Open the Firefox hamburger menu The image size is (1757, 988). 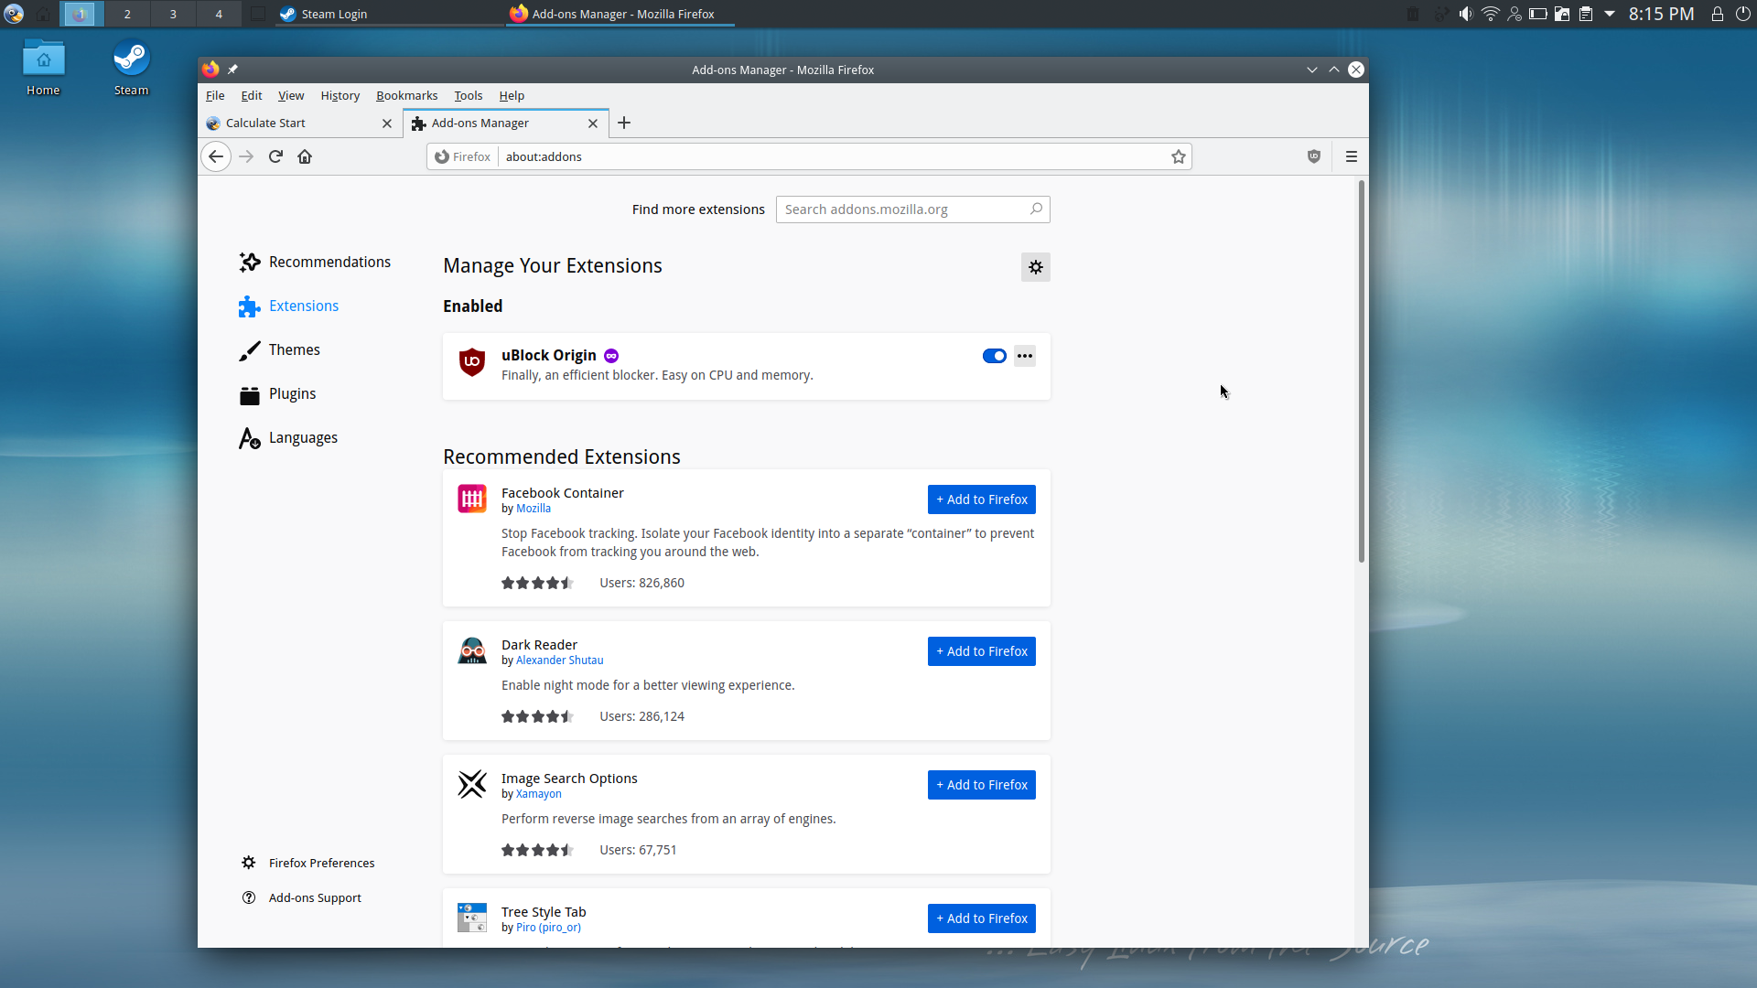(x=1352, y=156)
